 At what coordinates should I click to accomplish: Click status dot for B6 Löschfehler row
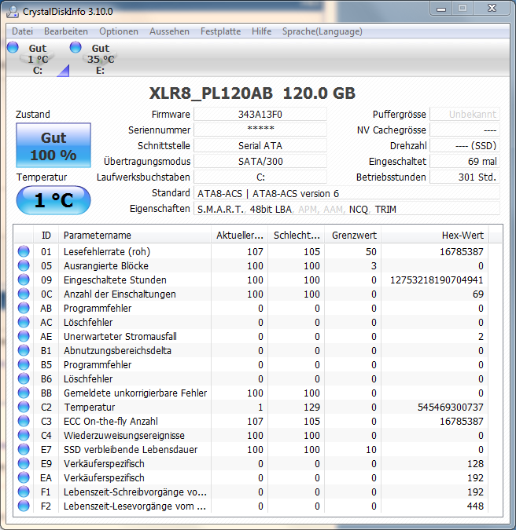point(24,379)
